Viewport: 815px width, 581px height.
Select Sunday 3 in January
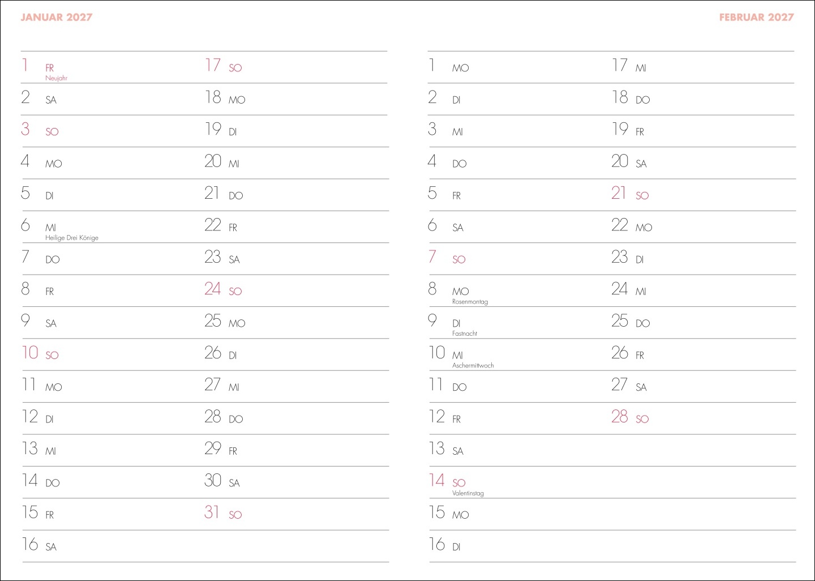coord(40,130)
